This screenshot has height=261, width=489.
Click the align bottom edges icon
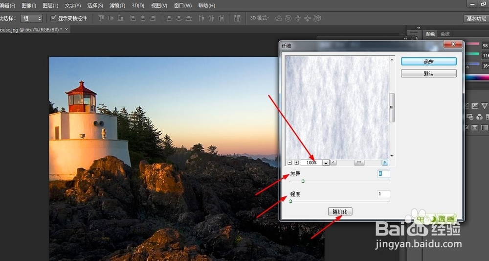coord(120,18)
